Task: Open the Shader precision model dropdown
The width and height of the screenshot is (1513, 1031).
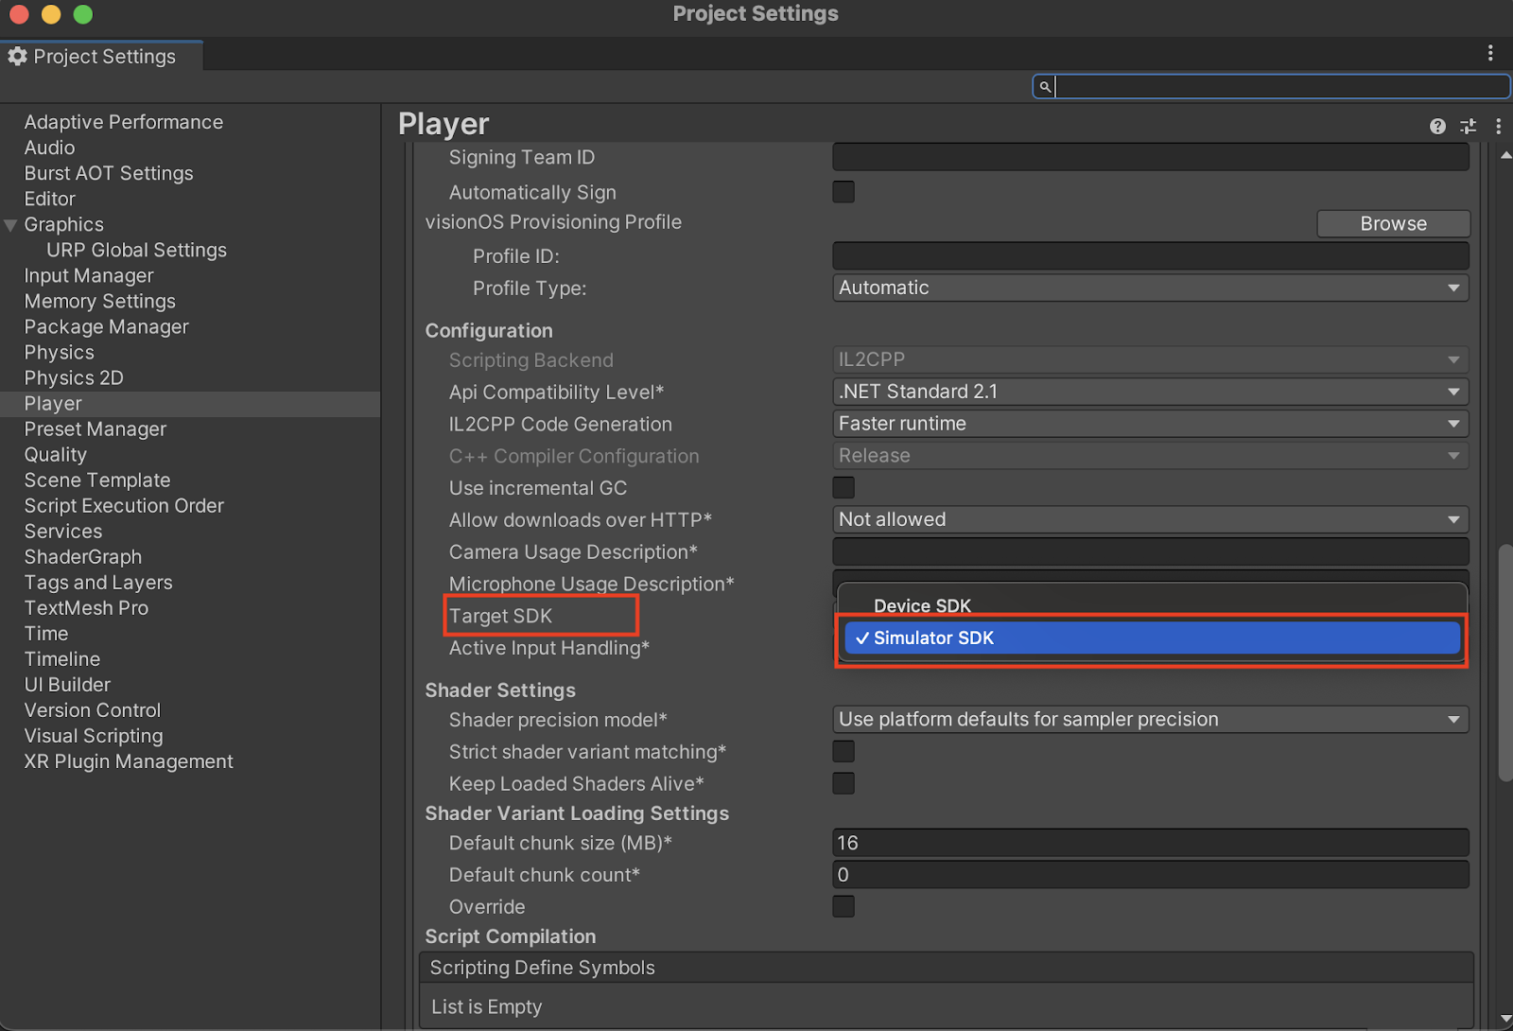Action: (1150, 719)
